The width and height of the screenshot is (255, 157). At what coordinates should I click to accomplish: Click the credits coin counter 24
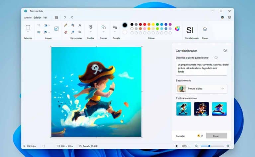[200, 136]
